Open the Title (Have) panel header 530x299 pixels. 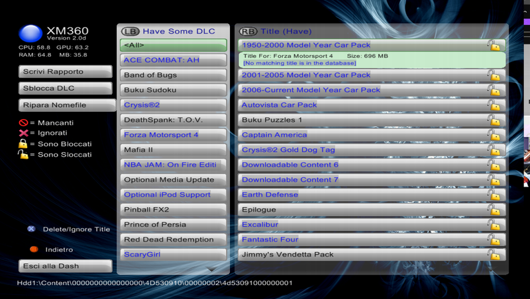click(x=286, y=31)
